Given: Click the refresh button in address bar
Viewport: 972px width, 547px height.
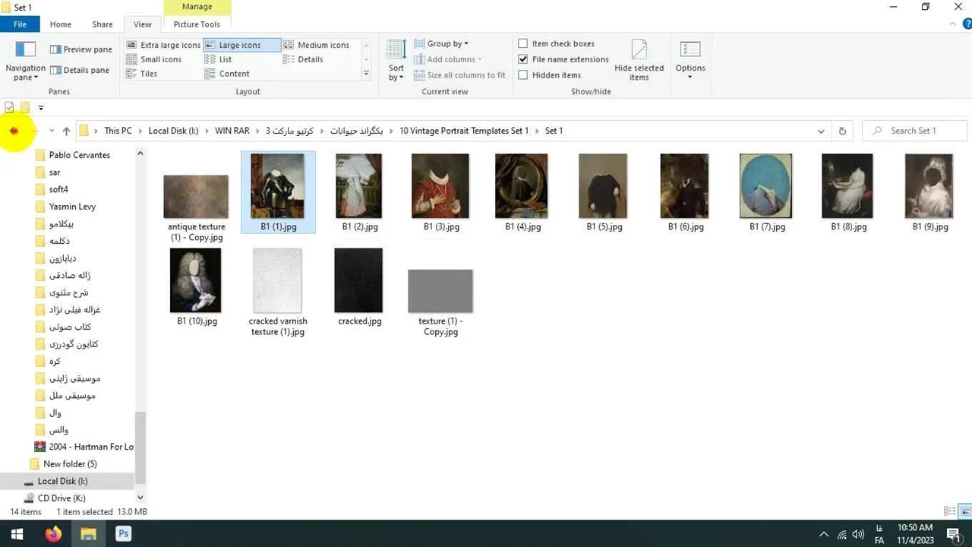Looking at the screenshot, I should [x=842, y=131].
